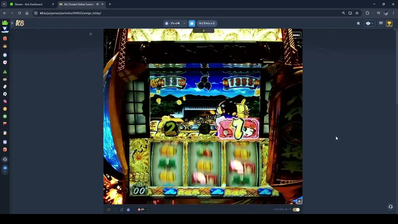
Task: Favorite the game with the star icon
Action: click(x=128, y=210)
